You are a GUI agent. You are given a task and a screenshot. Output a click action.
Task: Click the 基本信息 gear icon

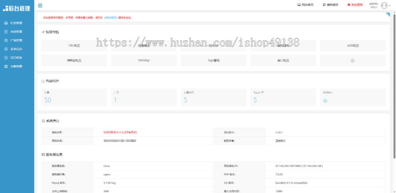click(6, 49)
